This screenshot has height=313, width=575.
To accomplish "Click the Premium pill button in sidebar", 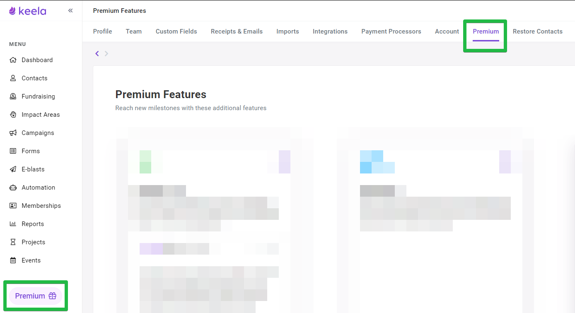I will [36, 296].
